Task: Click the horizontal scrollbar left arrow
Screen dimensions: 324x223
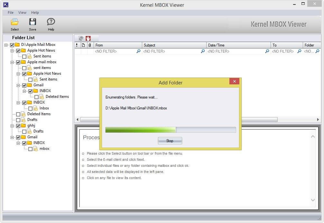Action: 77,119
